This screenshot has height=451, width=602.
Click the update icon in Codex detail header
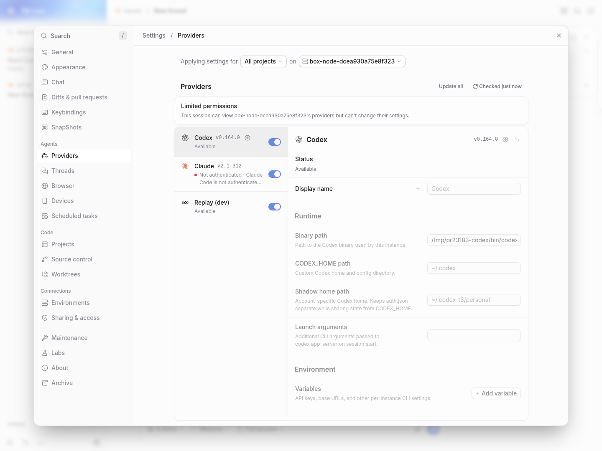[x=505, y=139]
